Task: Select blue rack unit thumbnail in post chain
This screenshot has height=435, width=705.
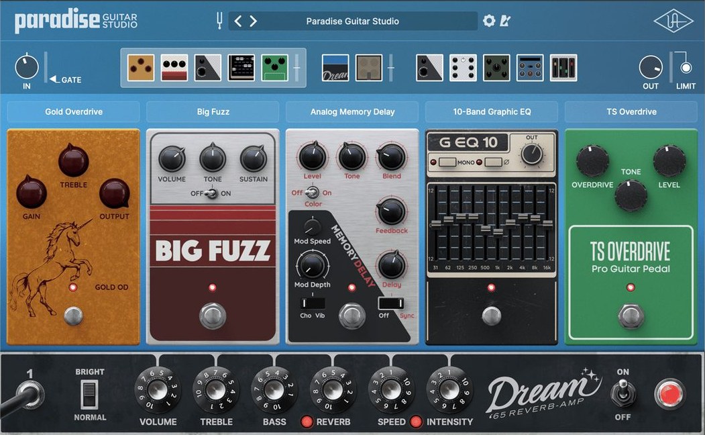Action: pos(530,68)
